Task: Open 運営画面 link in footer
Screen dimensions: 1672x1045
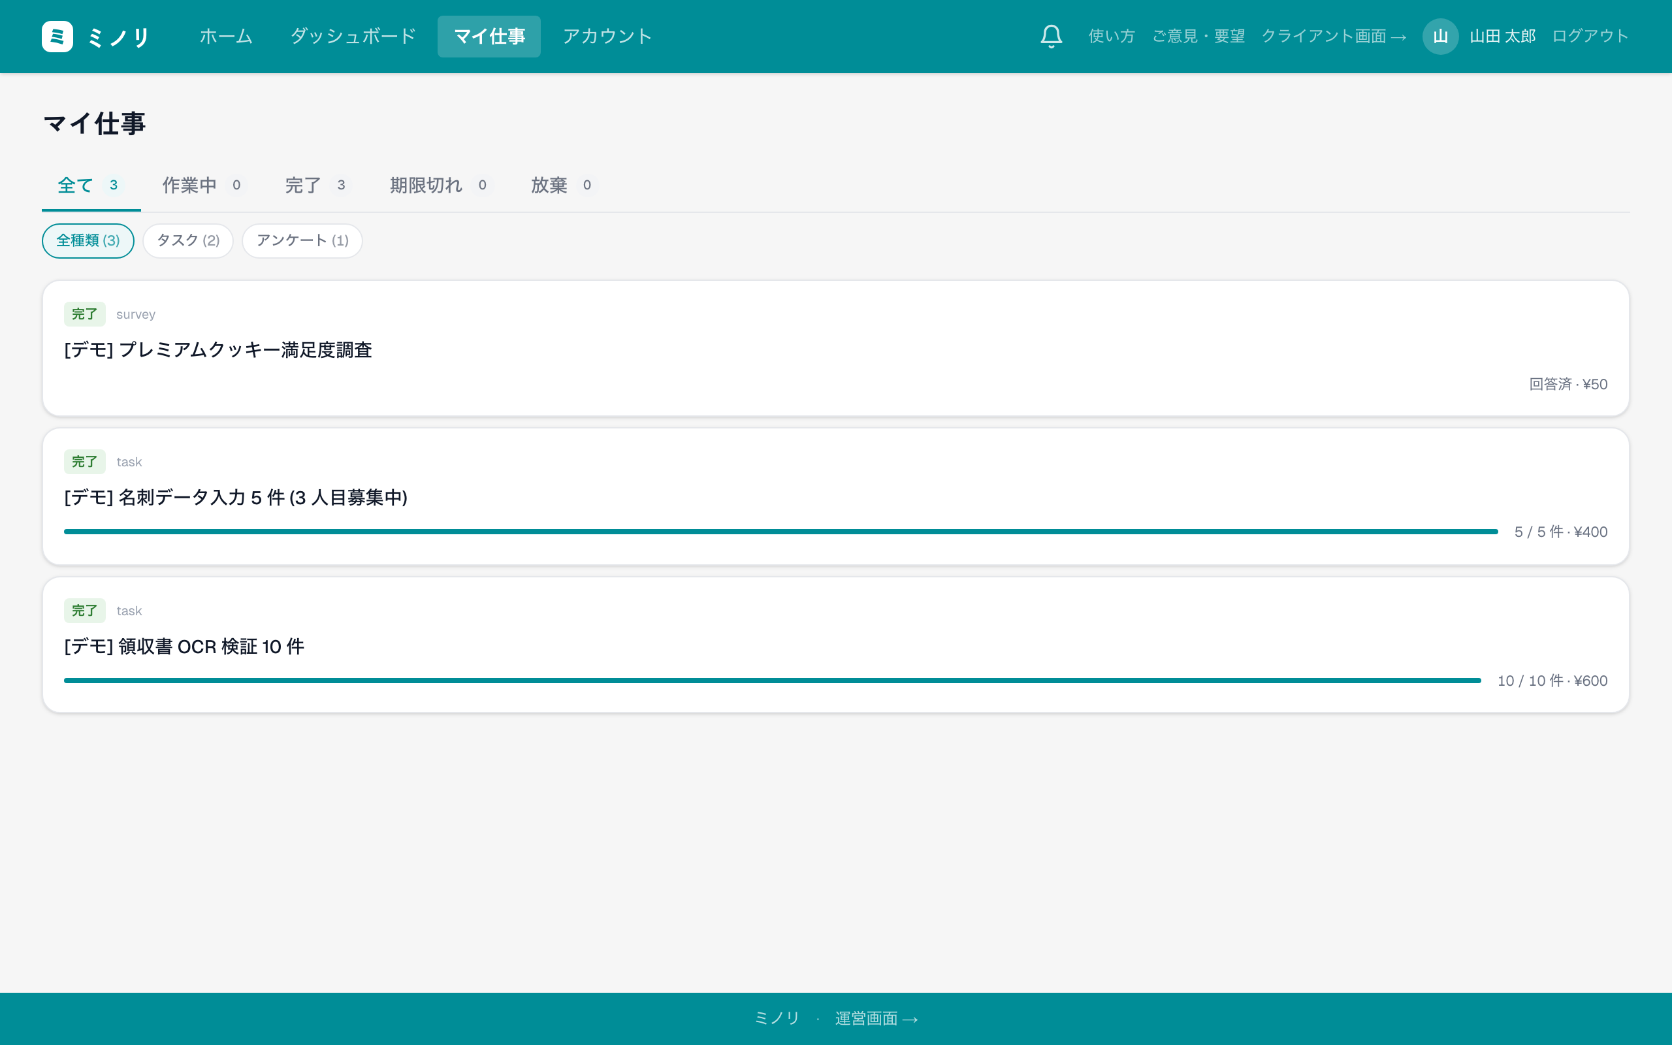Action: click(876, 1019)
